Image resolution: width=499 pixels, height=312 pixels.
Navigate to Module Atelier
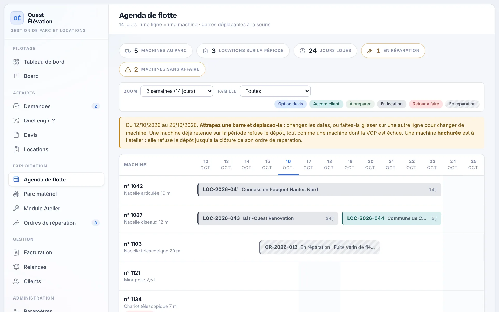coord(56,208)
